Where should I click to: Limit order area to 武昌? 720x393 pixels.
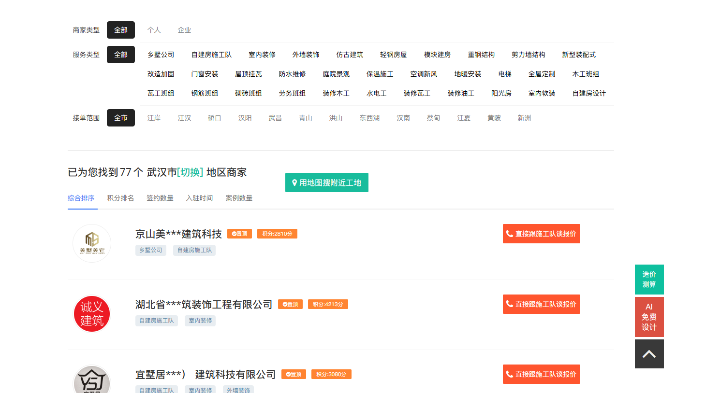tap(275, 118)
